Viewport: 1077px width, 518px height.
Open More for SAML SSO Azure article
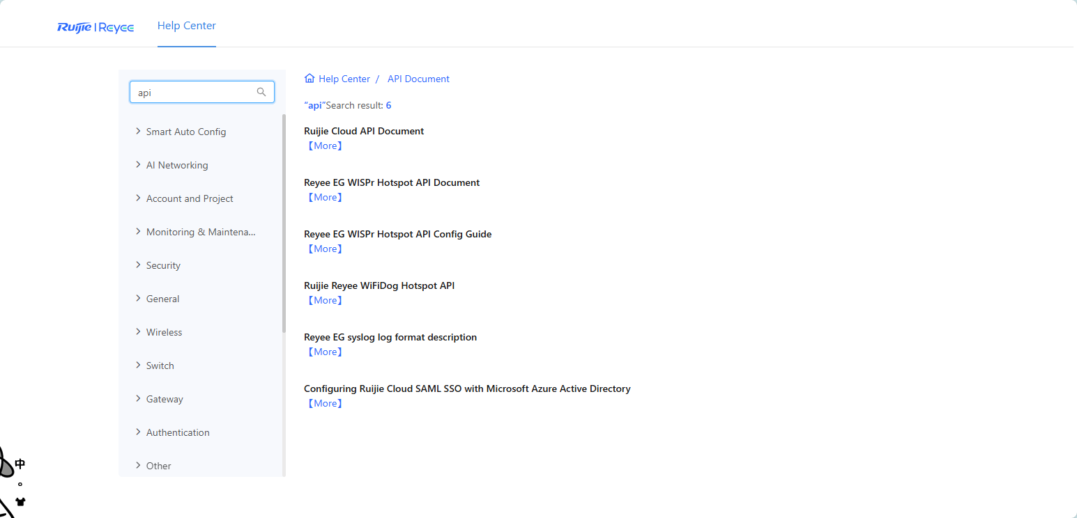pyautogui.click(x=325, y=403)
